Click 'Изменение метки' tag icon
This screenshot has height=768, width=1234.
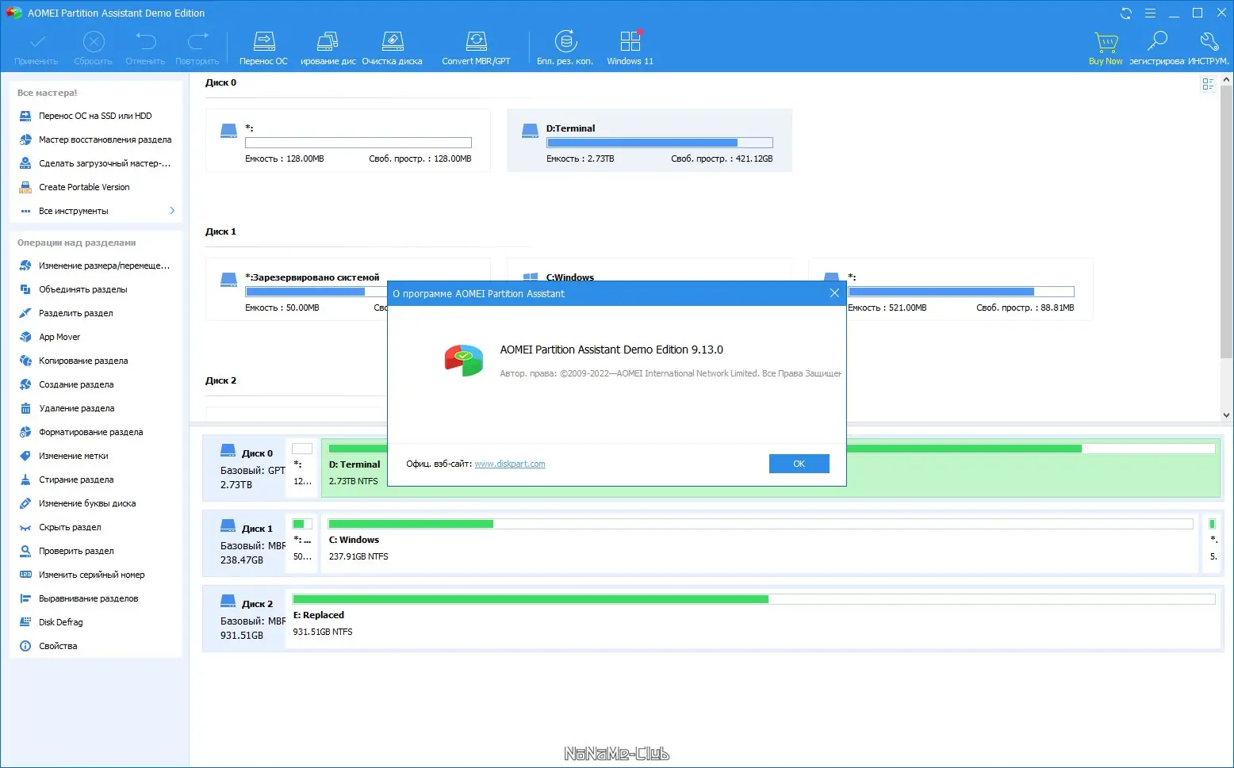[x=25, y=456]
